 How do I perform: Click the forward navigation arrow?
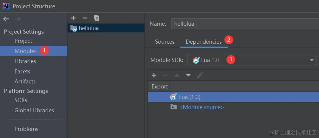tap(18, 19)
